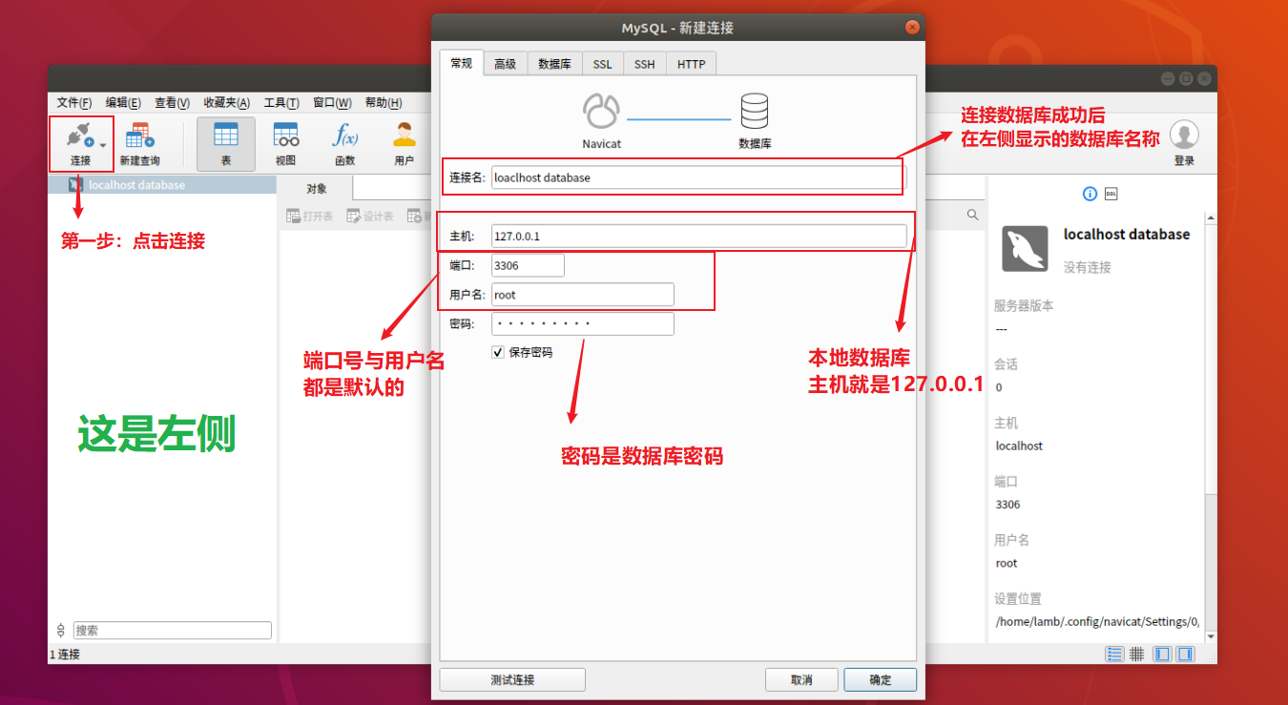1288x705 pixels.
Task: Switch to list view icon in the status bar
Action: coord(1114,654)
